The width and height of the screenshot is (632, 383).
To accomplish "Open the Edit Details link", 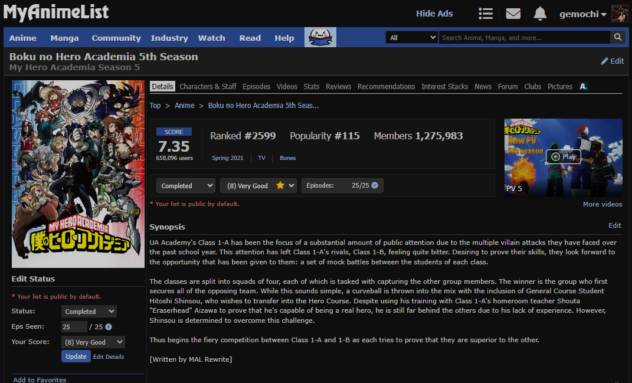I will (x=109, y=357).
